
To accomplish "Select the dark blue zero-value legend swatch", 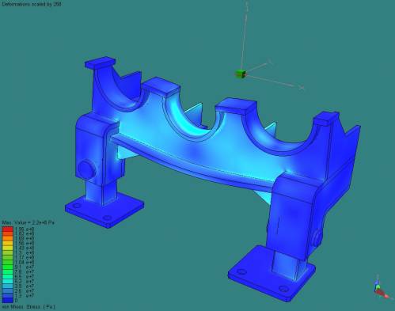I will tap(7, 301).
